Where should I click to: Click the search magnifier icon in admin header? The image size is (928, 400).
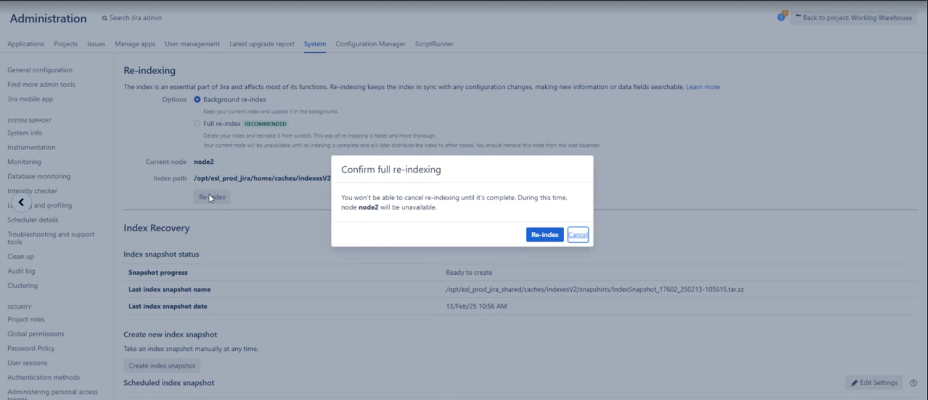tap(105, 18)
